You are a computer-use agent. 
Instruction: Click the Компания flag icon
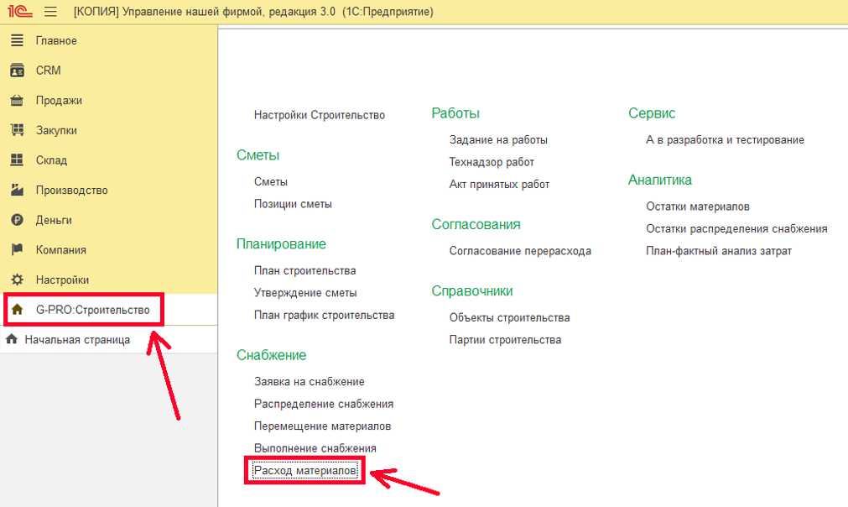[x=17, y=250]
